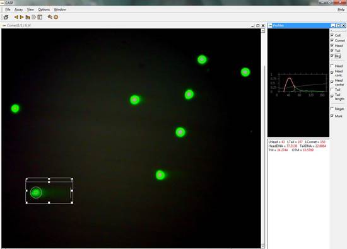Open the Options menu
The image size is (347, 249).
[44, 9]
